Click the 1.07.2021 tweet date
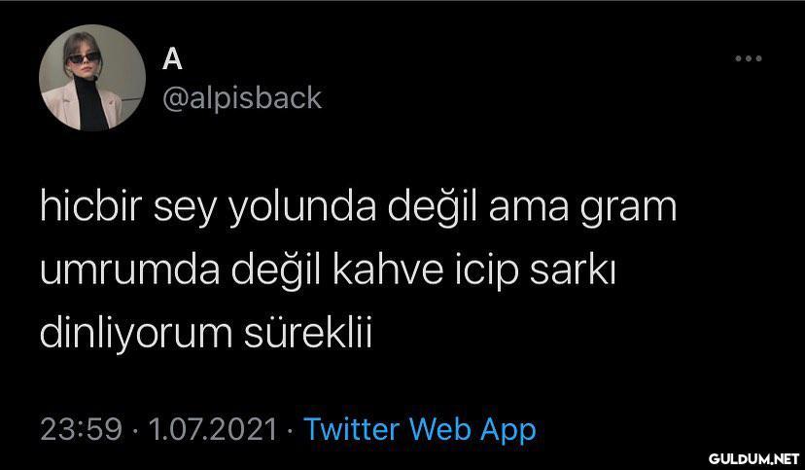Screen dimensions: 805x470 (x=213, y=429)
